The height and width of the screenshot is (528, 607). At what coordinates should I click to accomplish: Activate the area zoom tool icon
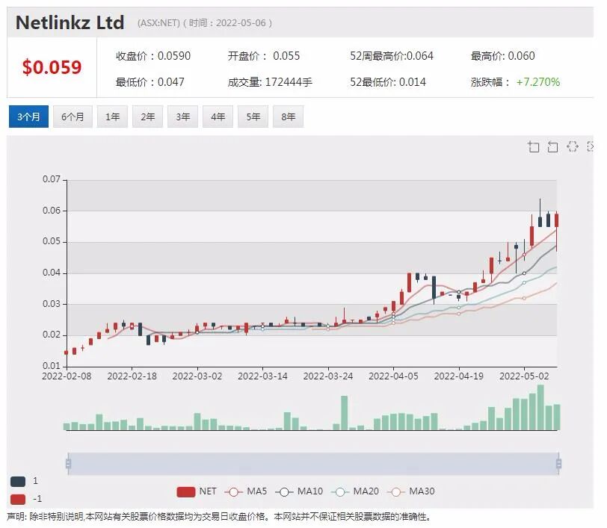(534, 147)
